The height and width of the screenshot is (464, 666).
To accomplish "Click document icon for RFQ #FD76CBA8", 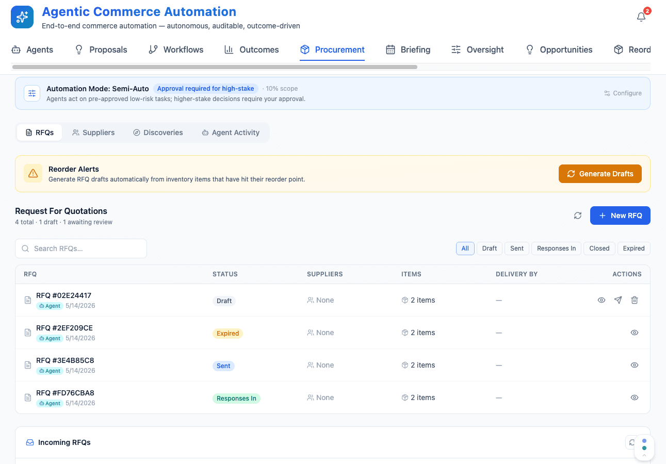I will coord(28,397).
